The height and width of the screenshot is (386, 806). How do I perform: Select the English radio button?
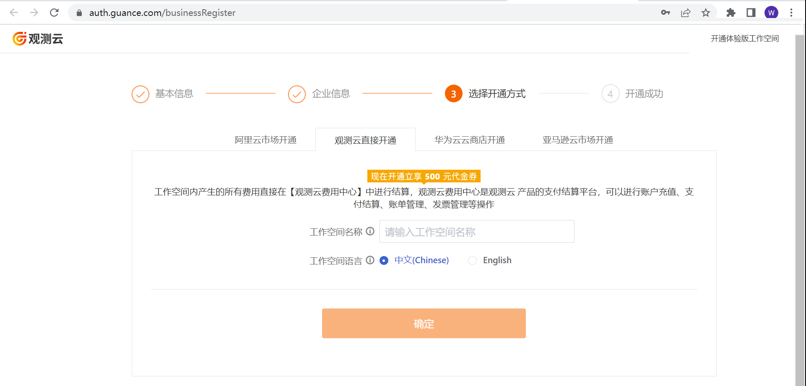[x=473, y=261]
